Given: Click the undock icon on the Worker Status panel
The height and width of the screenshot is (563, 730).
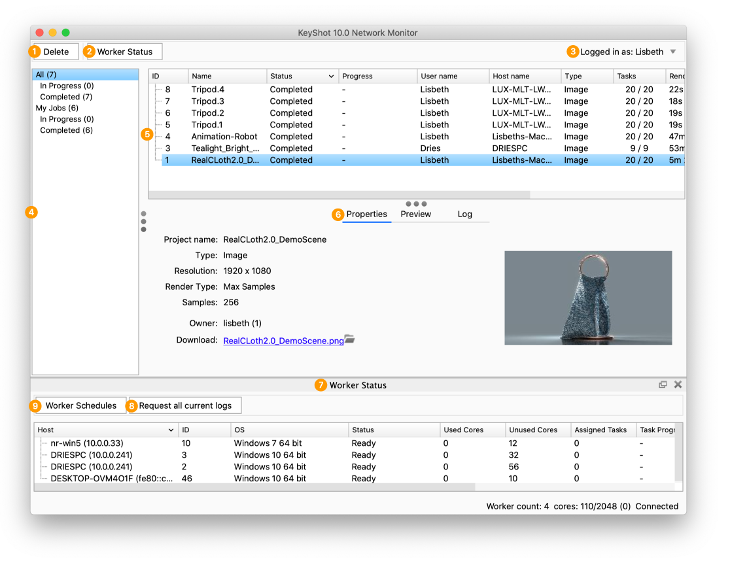Looking at the screenshot, I should (663, 384).
